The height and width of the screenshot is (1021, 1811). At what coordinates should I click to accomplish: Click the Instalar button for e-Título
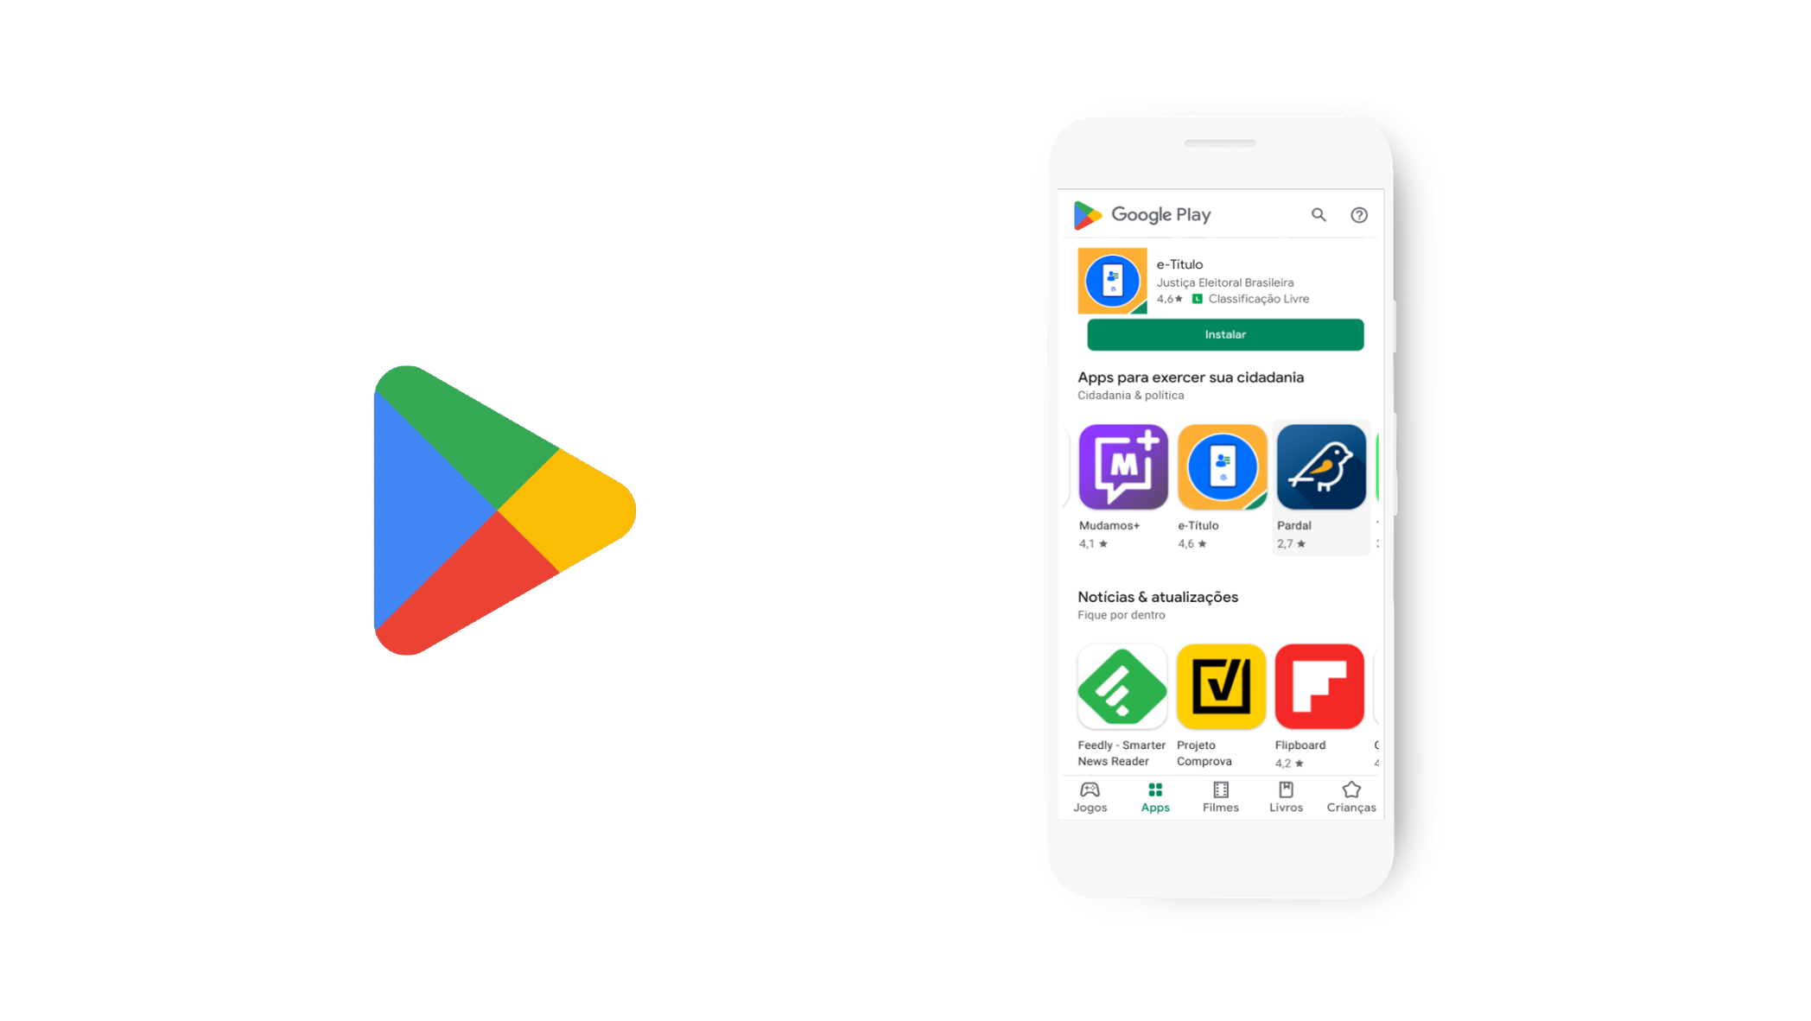click(x=1224, y=333)
